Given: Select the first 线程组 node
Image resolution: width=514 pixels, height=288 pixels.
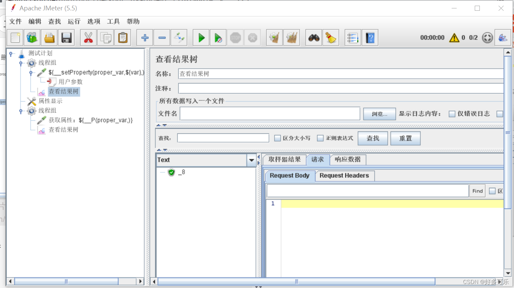Looking at the screenshot, I should 47,63.
